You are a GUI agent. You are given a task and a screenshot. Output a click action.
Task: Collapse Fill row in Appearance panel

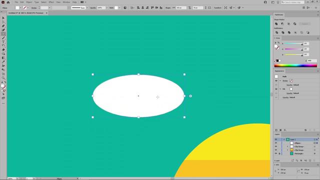280,89
